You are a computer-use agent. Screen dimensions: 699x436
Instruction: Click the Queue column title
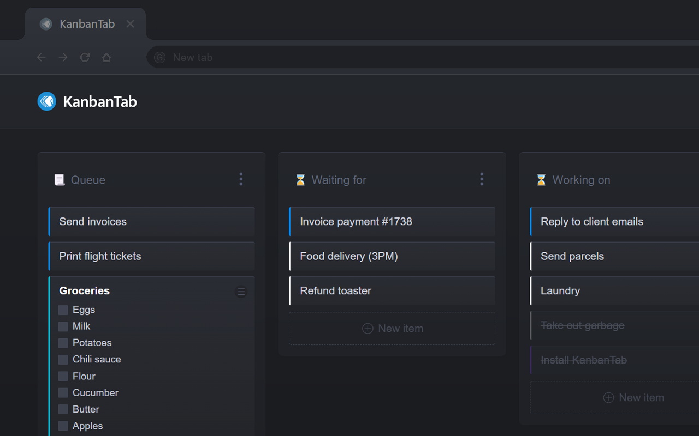tap(88, 180)
